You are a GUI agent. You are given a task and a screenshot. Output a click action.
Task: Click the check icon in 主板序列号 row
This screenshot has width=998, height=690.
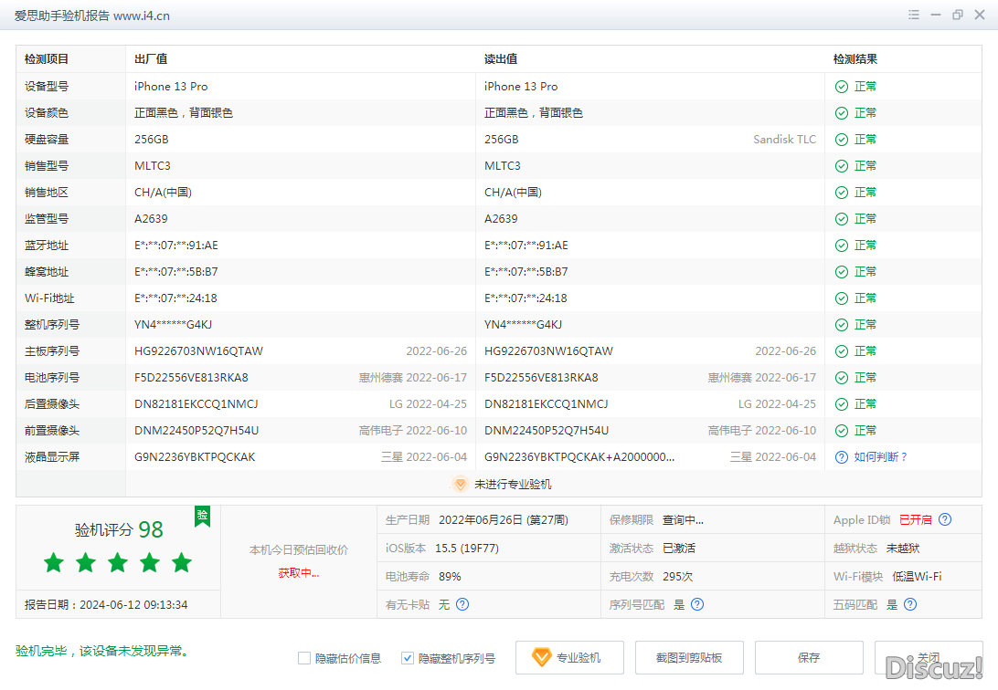coord(842,351)
